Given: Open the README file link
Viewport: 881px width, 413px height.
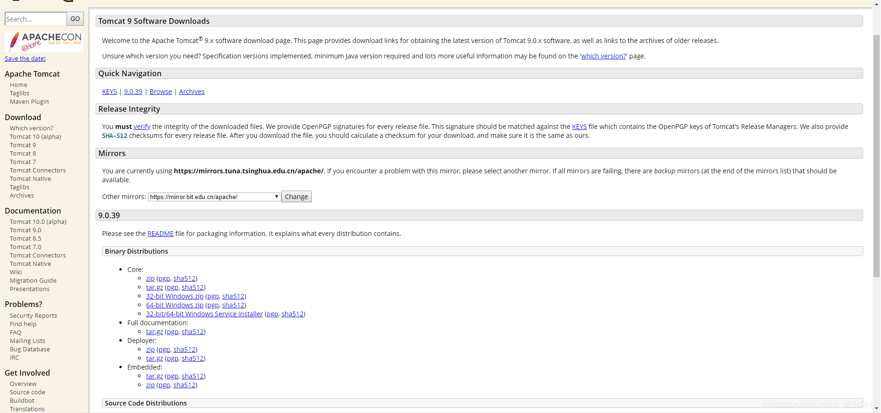Looking at the screenshot, I should point(160,234).
